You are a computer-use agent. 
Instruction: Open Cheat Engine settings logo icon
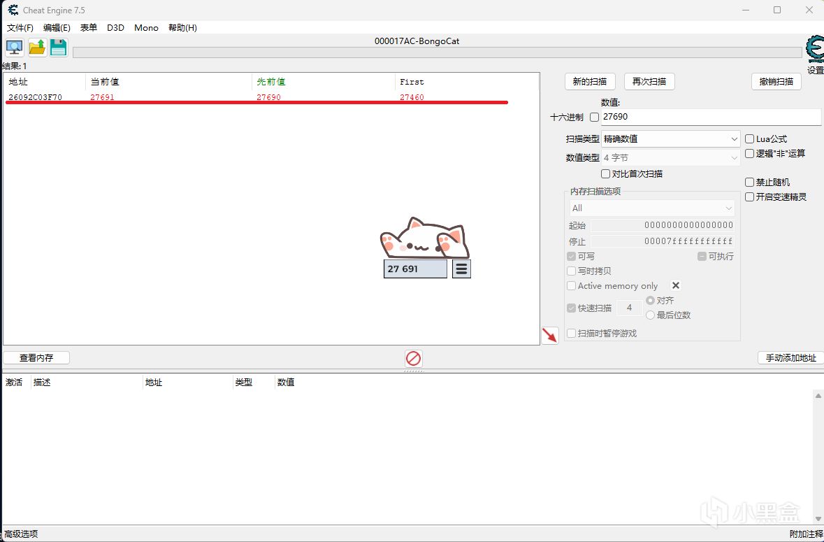[x=815, y=50]
